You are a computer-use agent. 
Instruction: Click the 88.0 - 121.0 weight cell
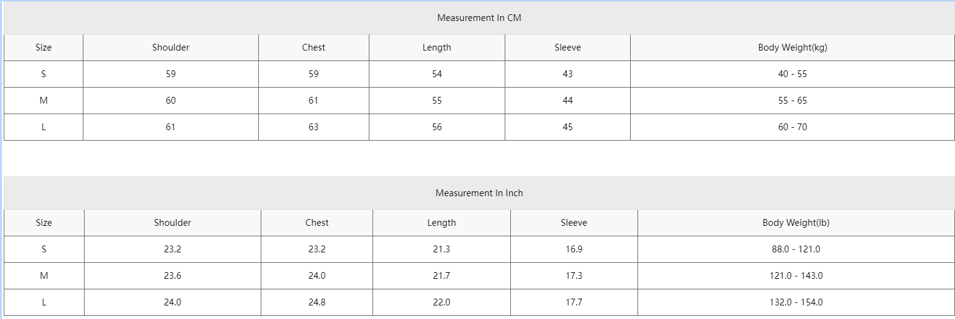tap(796, 249)
